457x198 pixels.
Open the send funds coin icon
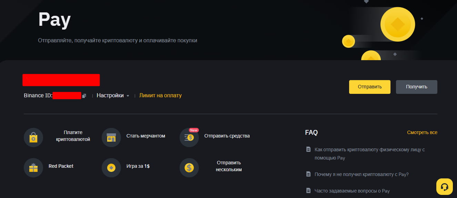tap(189, 137)
